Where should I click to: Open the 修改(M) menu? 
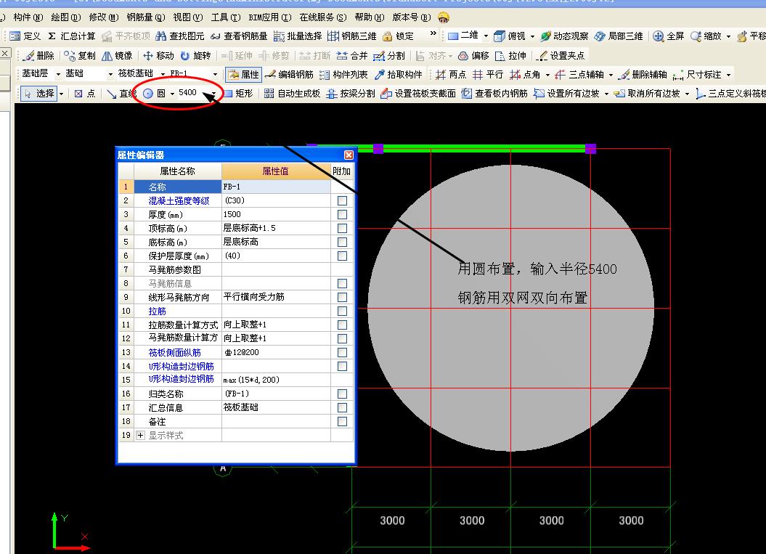tap(104, 17)
